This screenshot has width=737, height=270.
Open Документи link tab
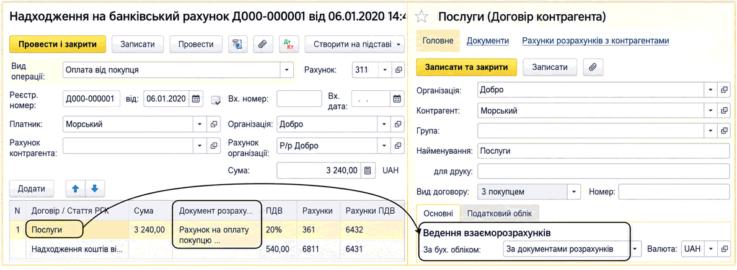[488, 41]
